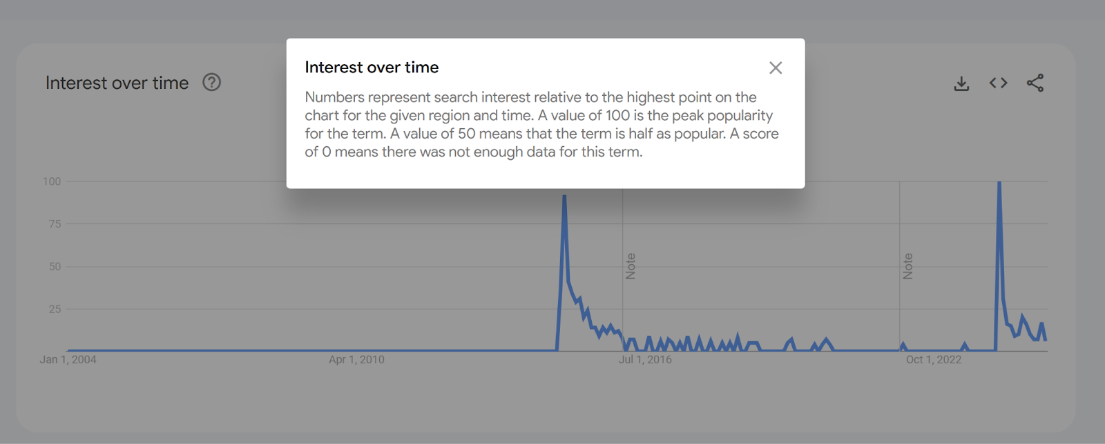Click the Jan 1, 2004 axis label
The width and height of the screenshot is (1105, 444).
[x=68, y=359]
